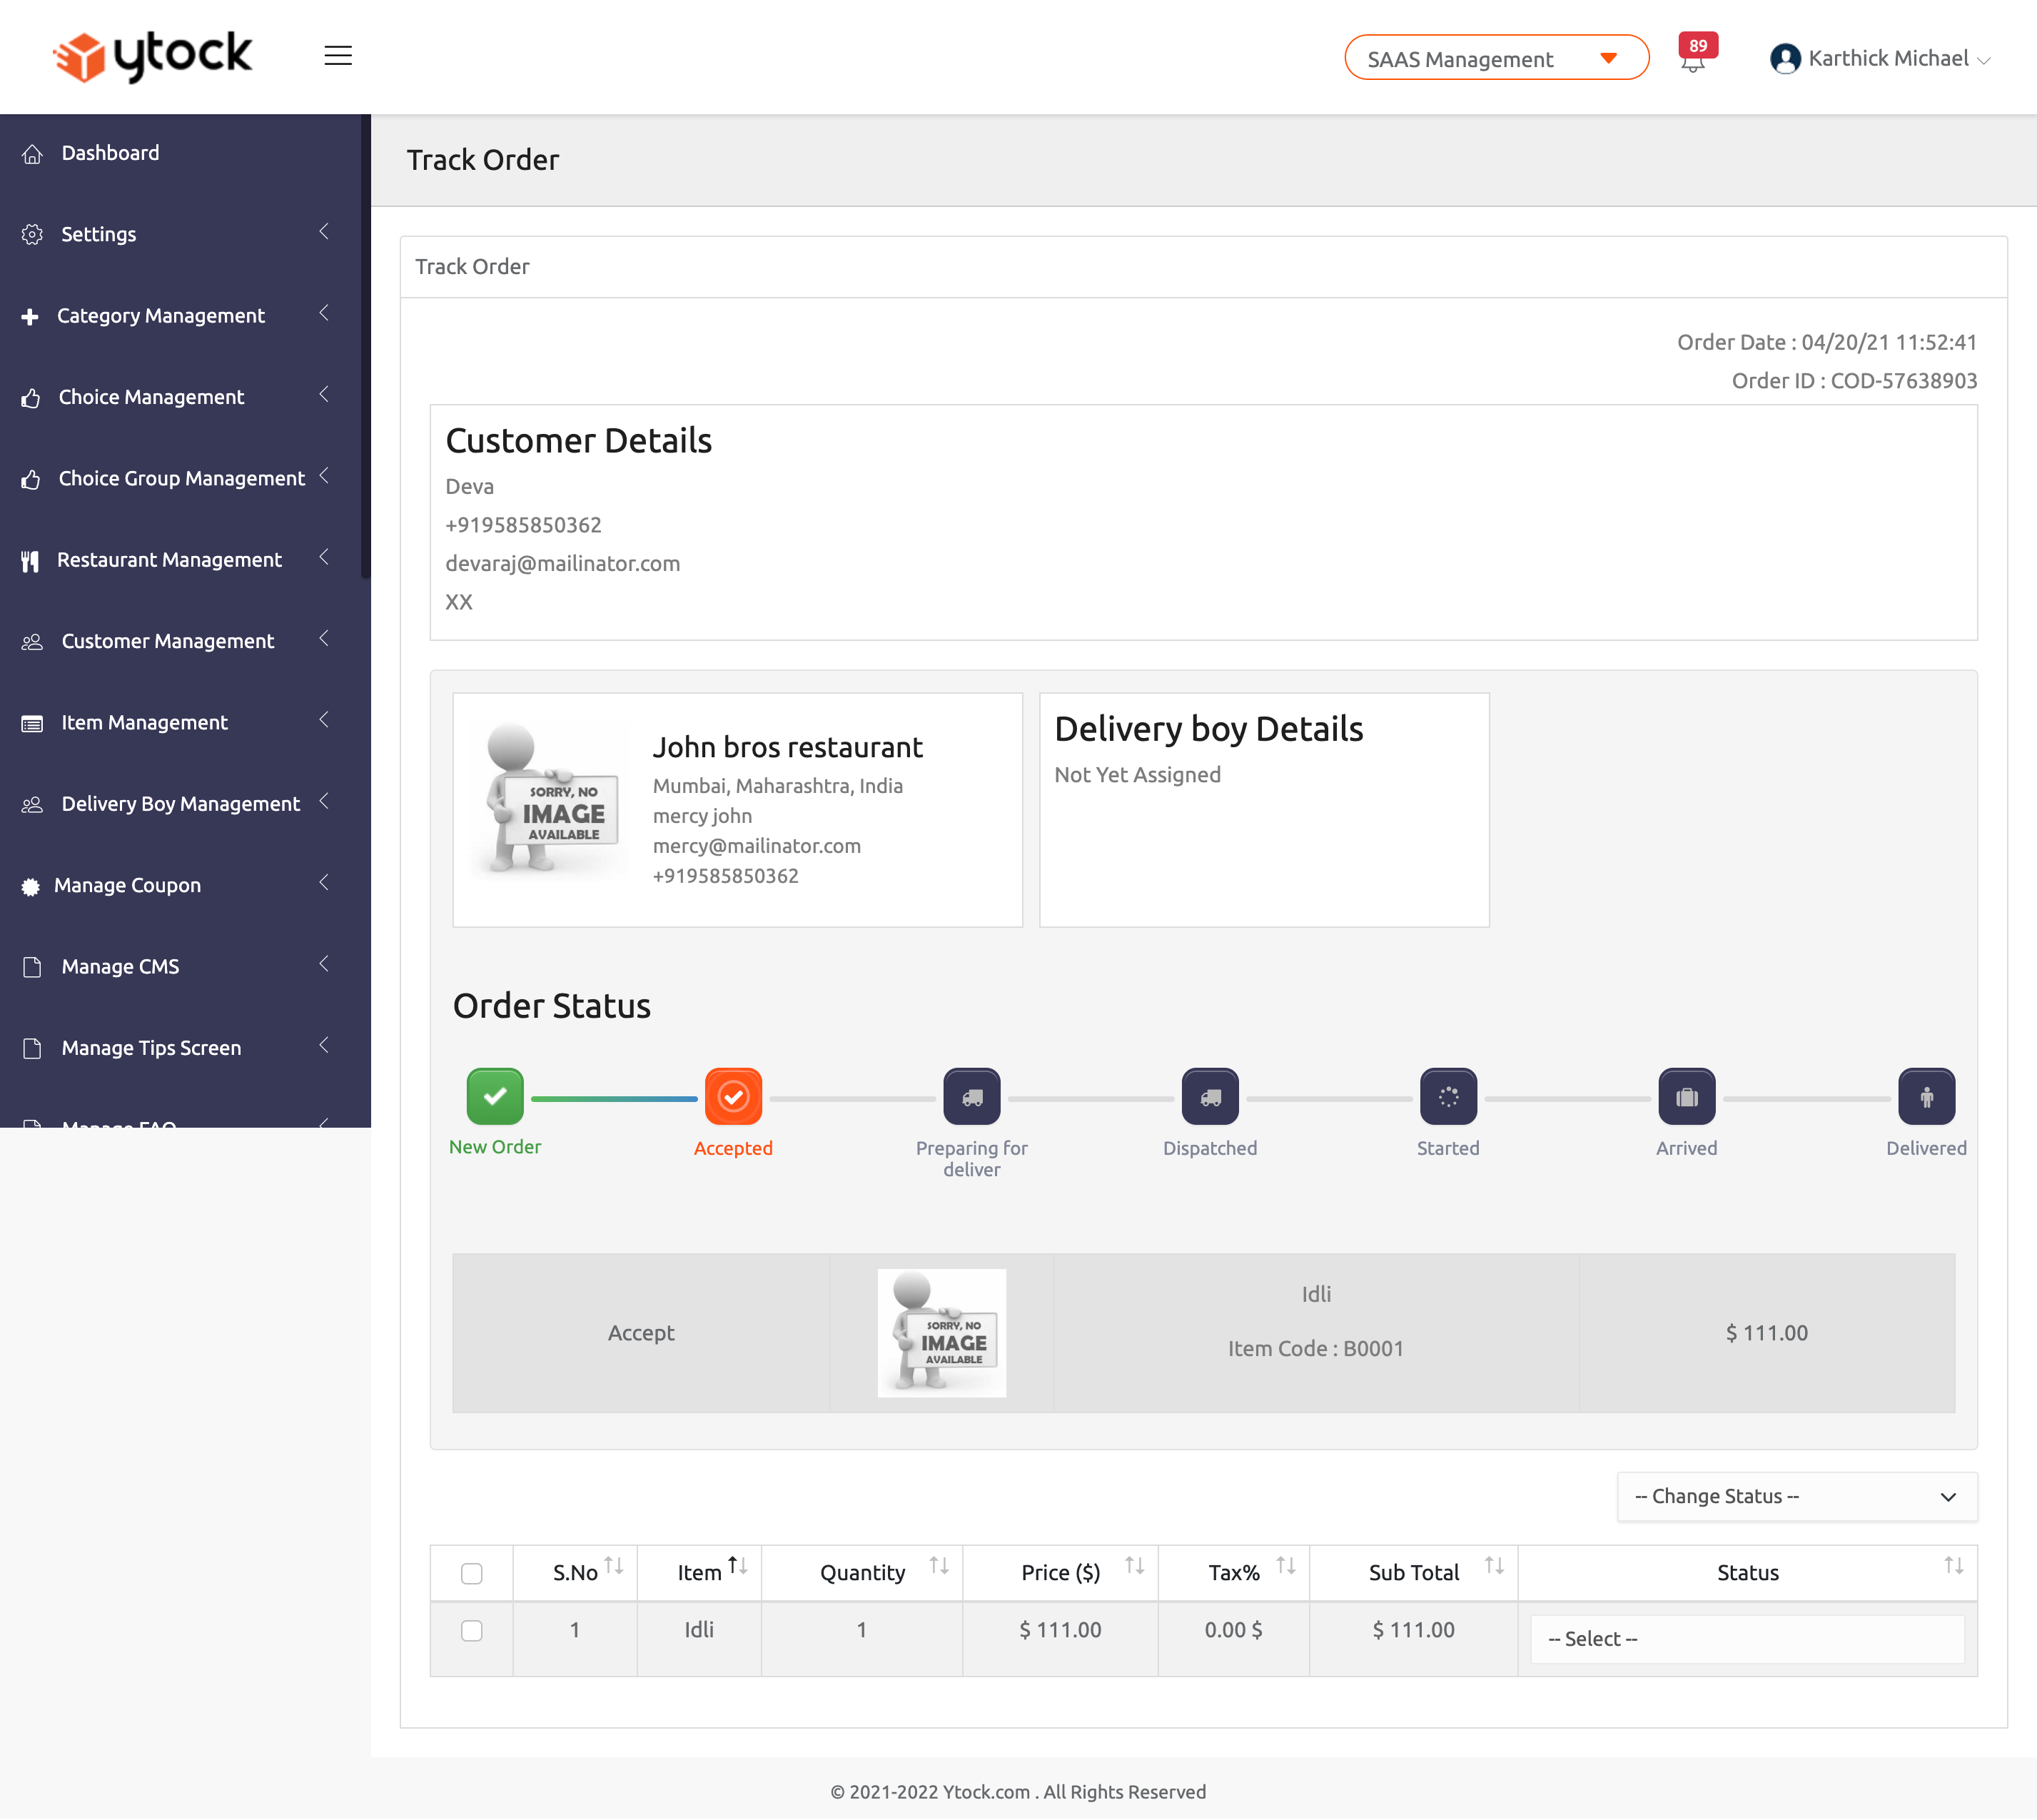
Task: Open Delivery Boy Management menu item
Action: pos(180,805)
